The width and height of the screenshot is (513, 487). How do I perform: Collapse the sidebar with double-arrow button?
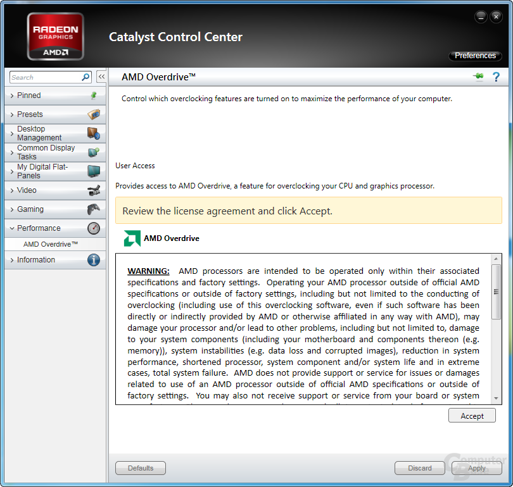[101, 77]
